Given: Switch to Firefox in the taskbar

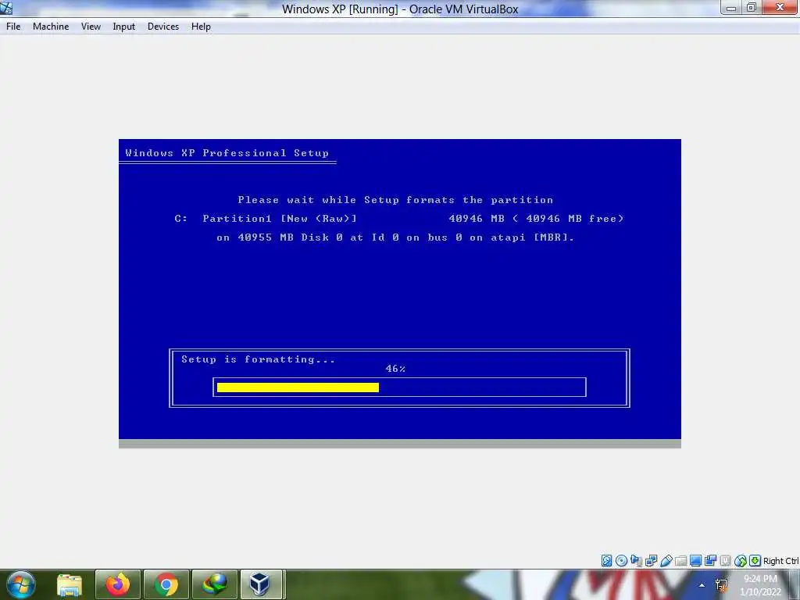Looking at the screenshot, I should point(118,584).
